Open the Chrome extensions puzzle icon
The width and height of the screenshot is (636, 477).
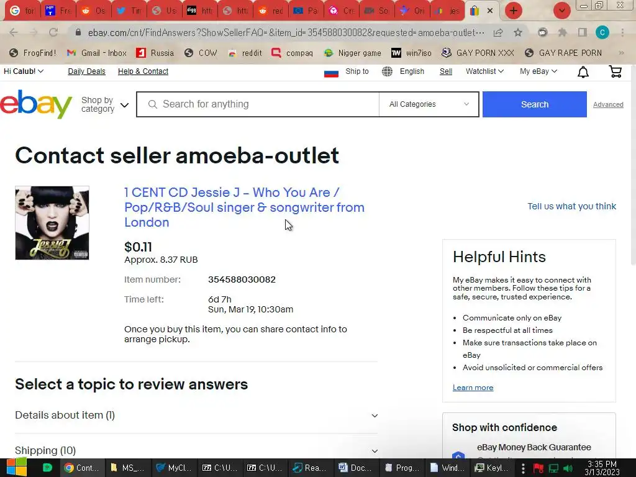[562, 32]
